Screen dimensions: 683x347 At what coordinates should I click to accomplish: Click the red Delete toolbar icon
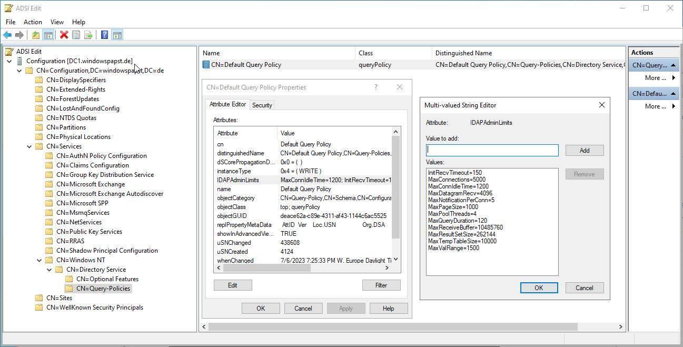click(64, 35)
